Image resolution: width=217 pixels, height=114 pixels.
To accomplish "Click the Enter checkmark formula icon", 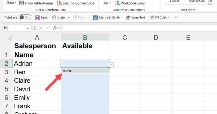I will 48,28.
